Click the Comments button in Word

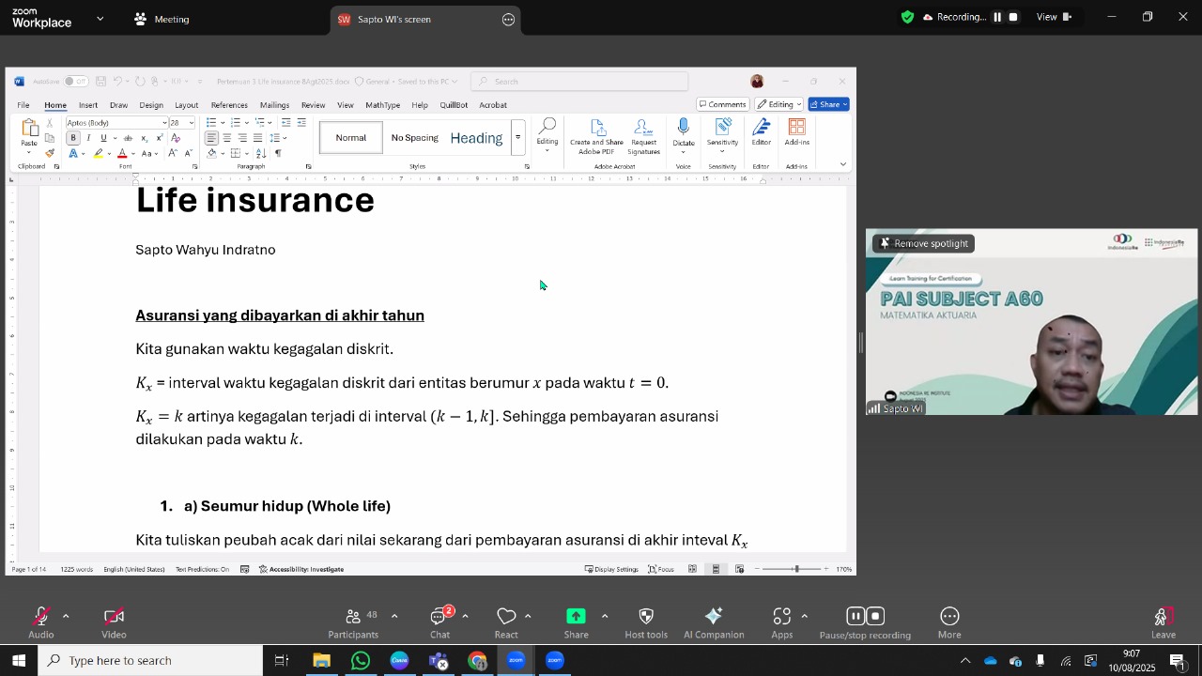point(723,104)
